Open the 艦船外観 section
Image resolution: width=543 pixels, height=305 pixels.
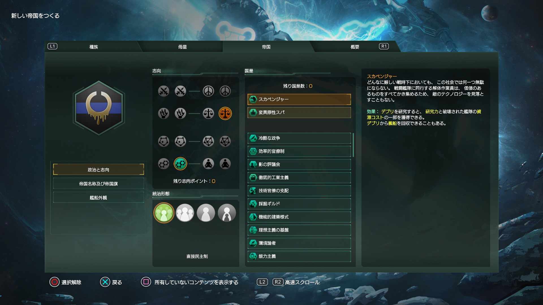[98, 198]
